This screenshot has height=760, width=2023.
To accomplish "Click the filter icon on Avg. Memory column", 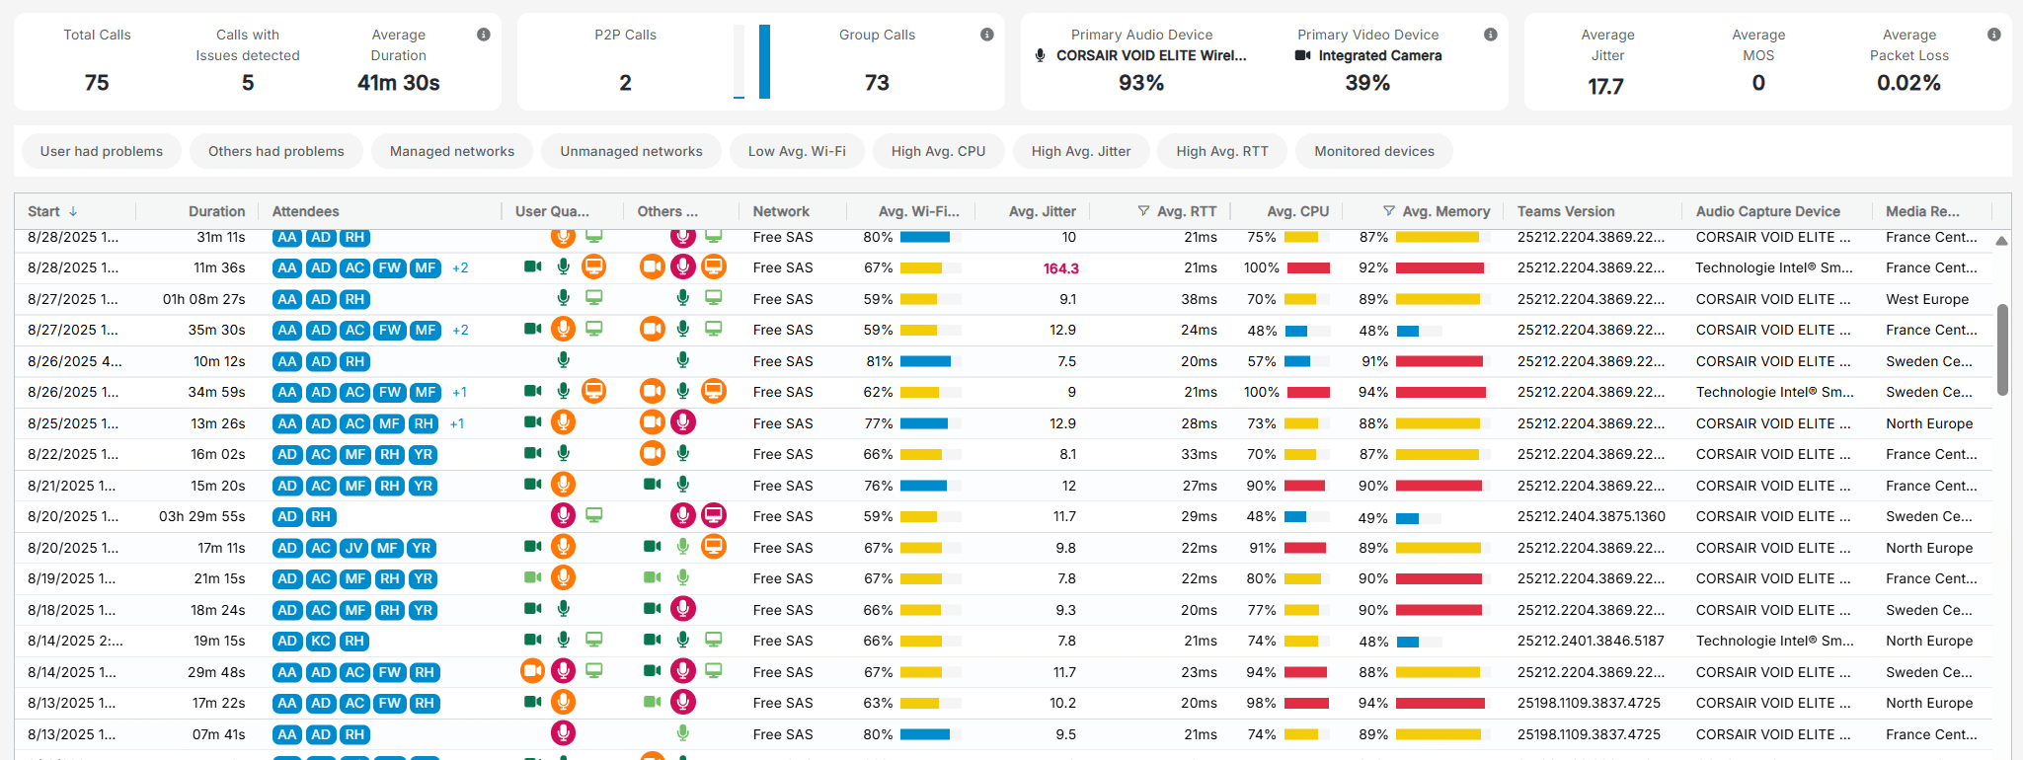I will (x=1388, y=211).
